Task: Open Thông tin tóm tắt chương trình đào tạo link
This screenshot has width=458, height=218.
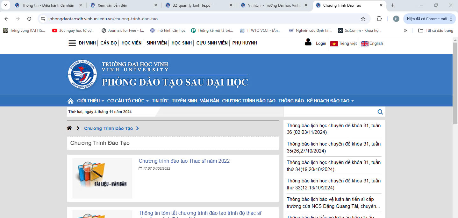Action: 200,213
